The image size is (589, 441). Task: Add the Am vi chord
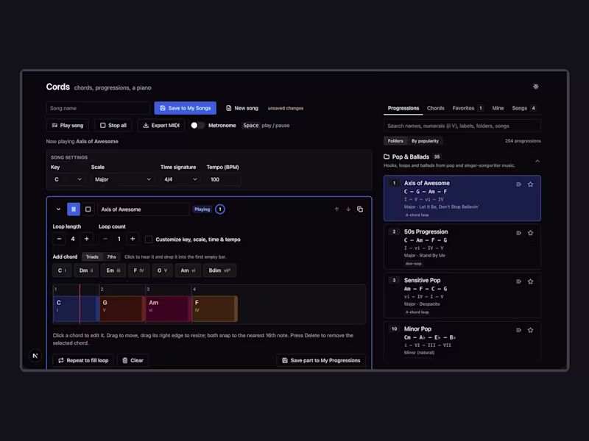pyautogui.click(x=188, y=270)
